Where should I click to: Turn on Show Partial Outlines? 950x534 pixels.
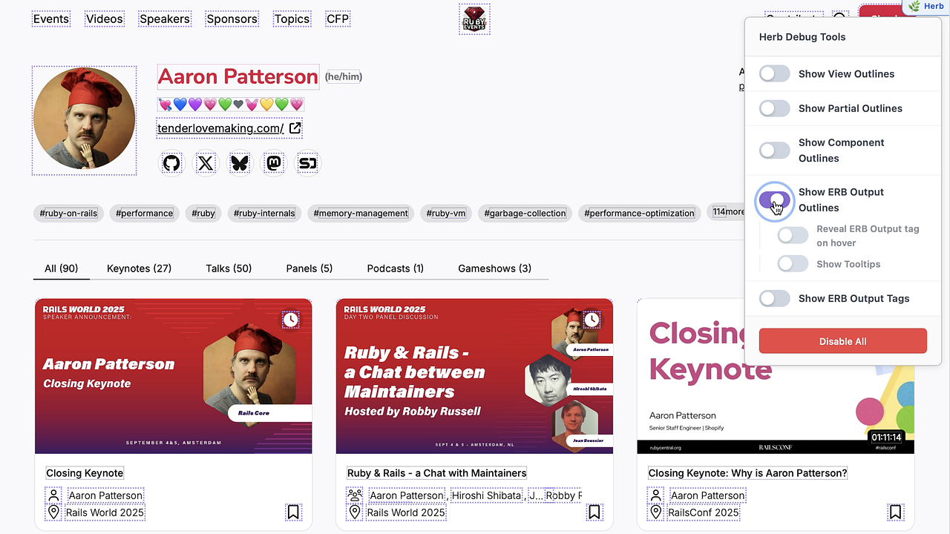[774, 108]
